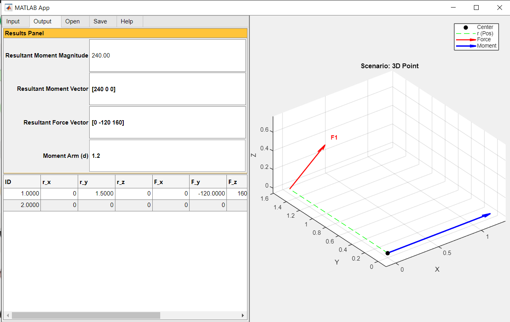Screen dimensions: 510x322
Task: Select the cell with r_y value 1.5000
Action: pos(96,194)
